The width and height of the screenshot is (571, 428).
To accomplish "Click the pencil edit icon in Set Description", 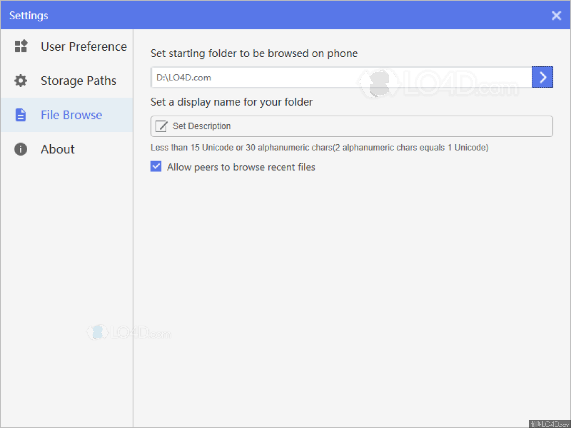I will pyautogui.click(x=161, y=126).
